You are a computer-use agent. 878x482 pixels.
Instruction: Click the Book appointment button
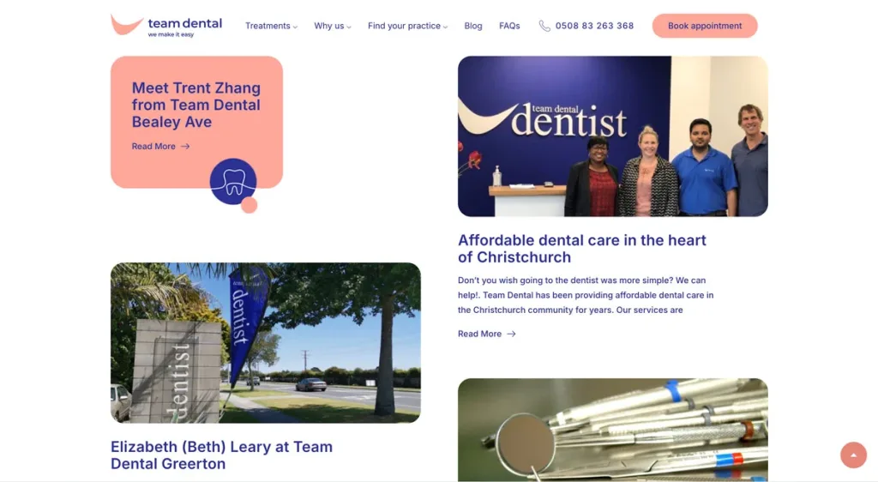(x=705, y=26)
